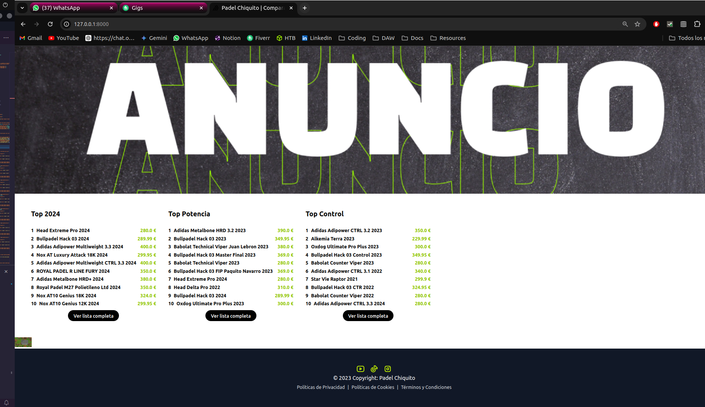Open Babolat Technical Viper Juan Lebron 2023
Image resolution: width=705 pixels, height=407 pixels.
221,247
